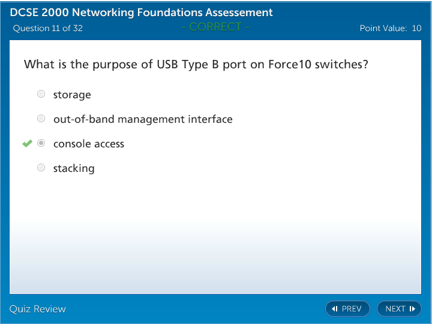
Task: Click the 'Question 11 of 32' counter
Action: click(x=48, y=28)
